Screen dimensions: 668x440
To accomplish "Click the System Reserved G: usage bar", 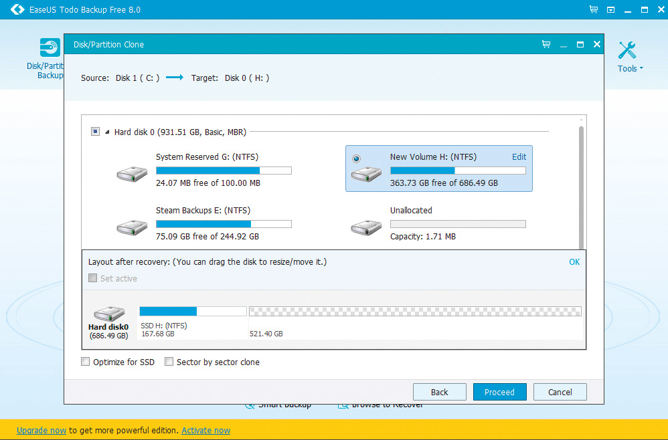I will click(224, 171).
